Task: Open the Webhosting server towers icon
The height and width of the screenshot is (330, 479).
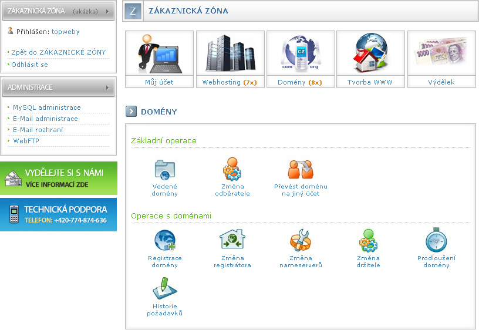Action: pos(230,53)
